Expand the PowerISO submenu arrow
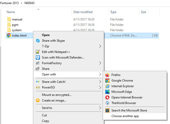Image resolution: width=170 pixels, height=124 pixels. [100, 87]
